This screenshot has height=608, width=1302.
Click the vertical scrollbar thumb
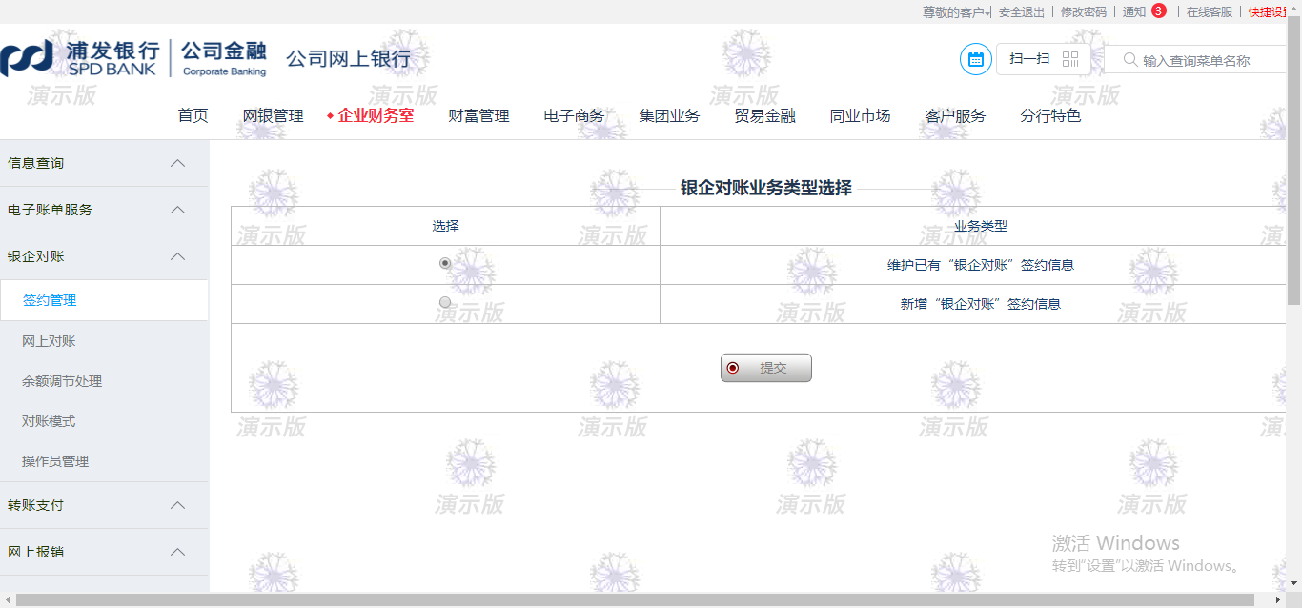1294,162
